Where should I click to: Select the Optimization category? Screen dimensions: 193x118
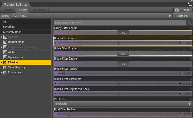tap(25, 57)
